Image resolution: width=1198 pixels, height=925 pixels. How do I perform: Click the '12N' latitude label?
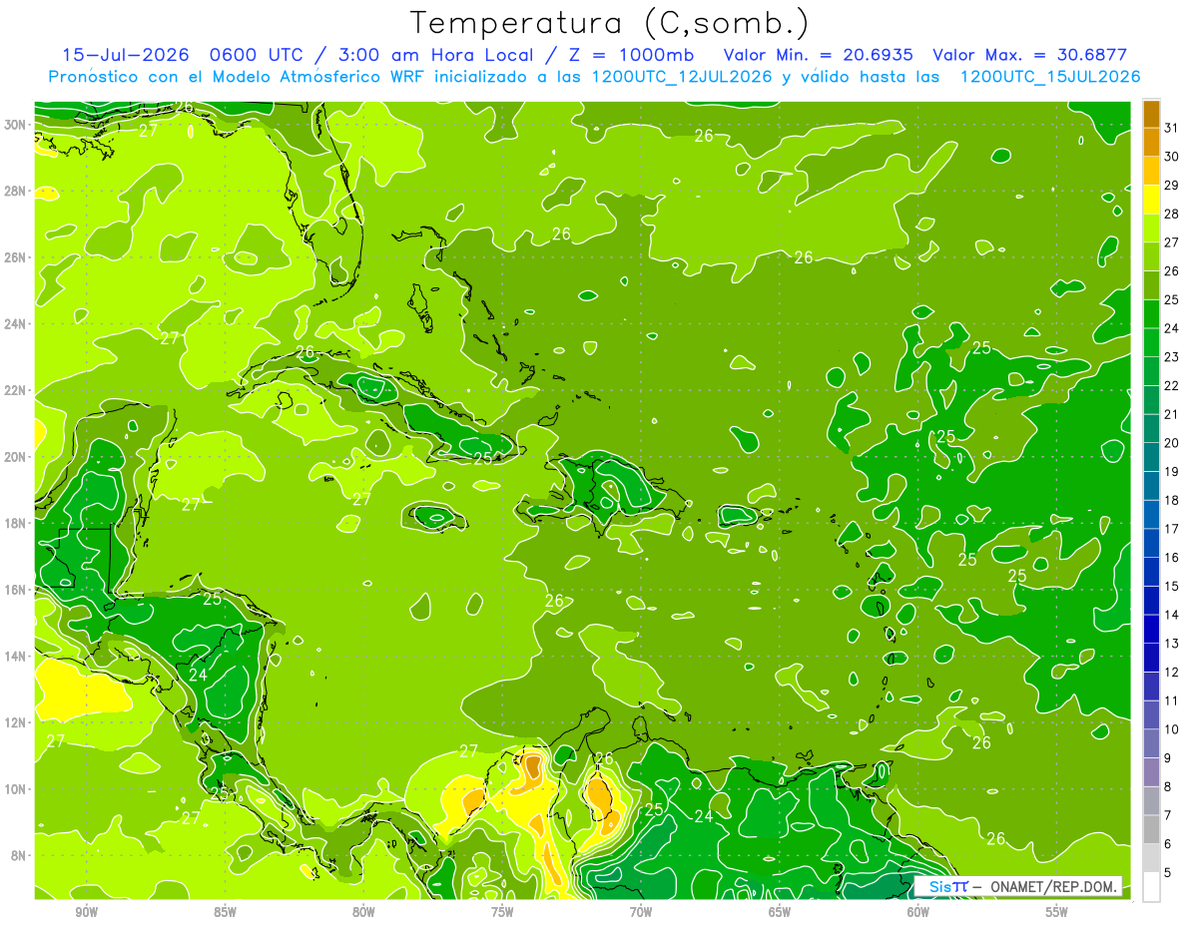14,722
